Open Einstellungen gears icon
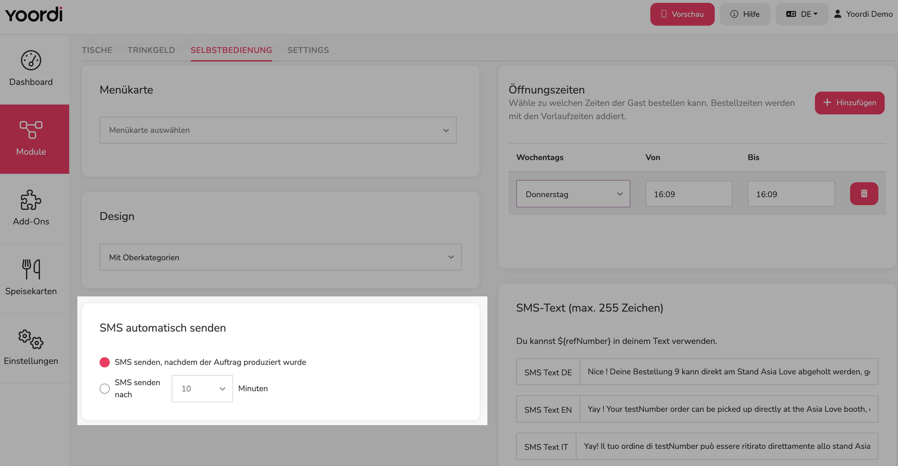Screen dimensions: 898x466 click(31, 339)
